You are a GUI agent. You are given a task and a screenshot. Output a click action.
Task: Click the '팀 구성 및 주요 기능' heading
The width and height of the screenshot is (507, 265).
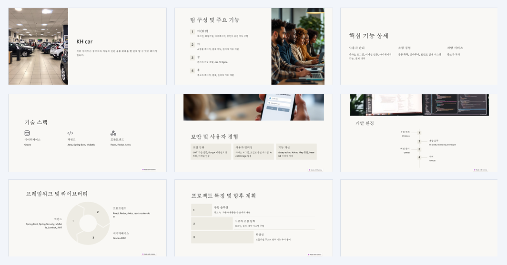point(215,20)
